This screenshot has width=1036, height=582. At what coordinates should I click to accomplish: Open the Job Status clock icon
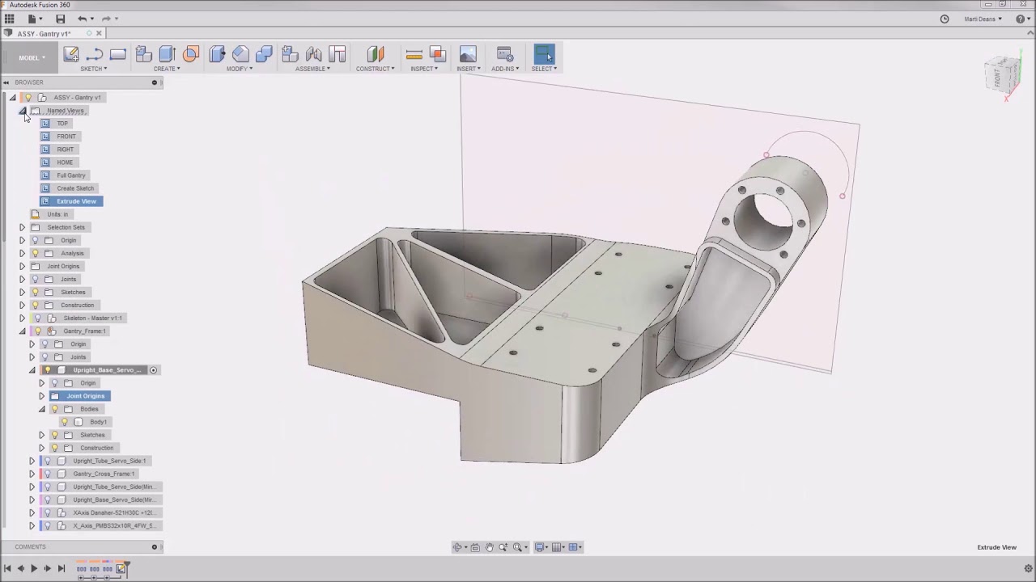tap(945, 19)
